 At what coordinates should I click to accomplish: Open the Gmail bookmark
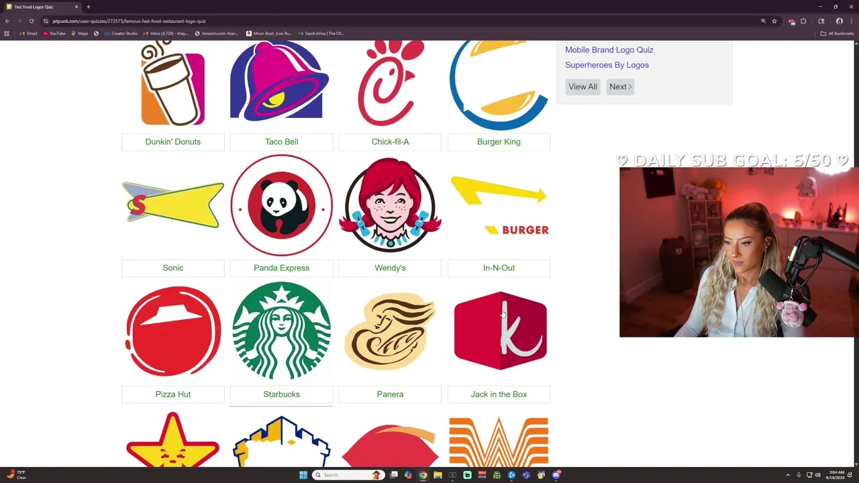(x=28, y=33)
